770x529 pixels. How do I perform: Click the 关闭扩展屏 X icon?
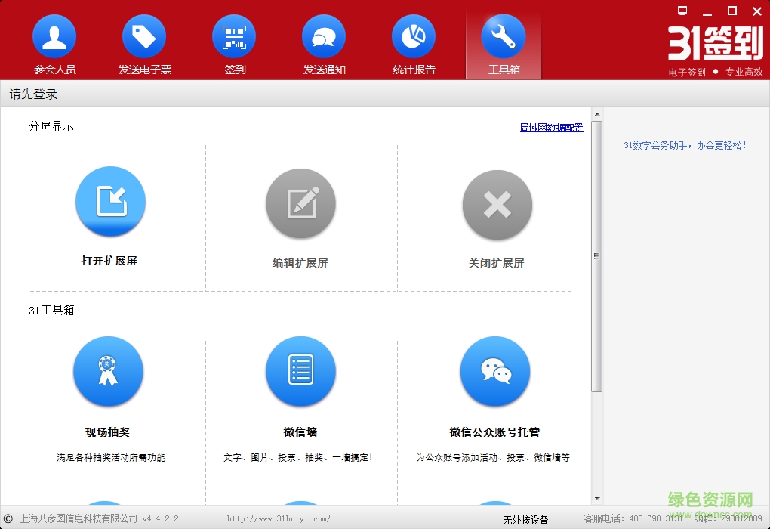tap(497, 205)
